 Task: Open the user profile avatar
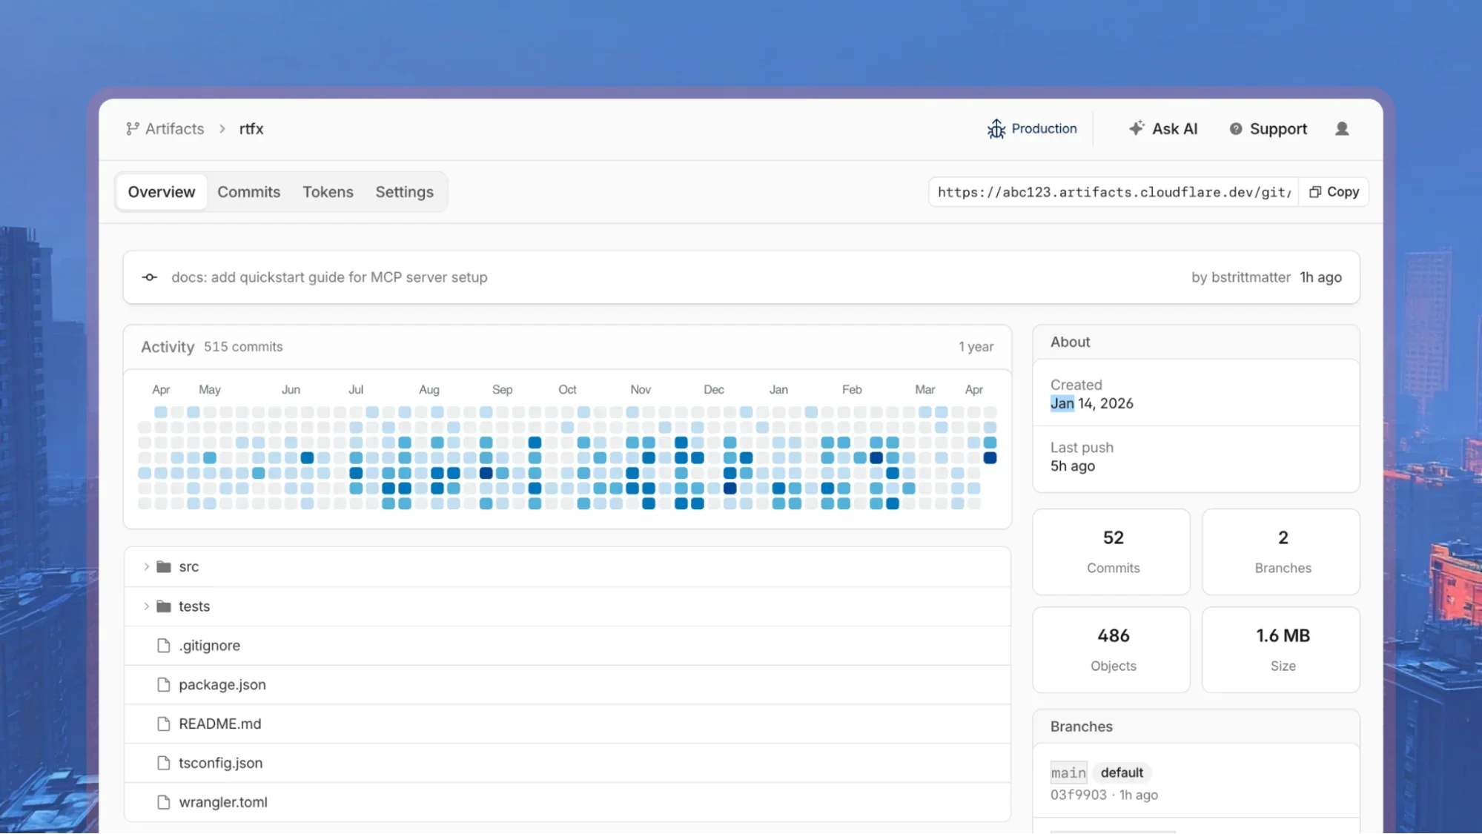(x=1342, y=128)
